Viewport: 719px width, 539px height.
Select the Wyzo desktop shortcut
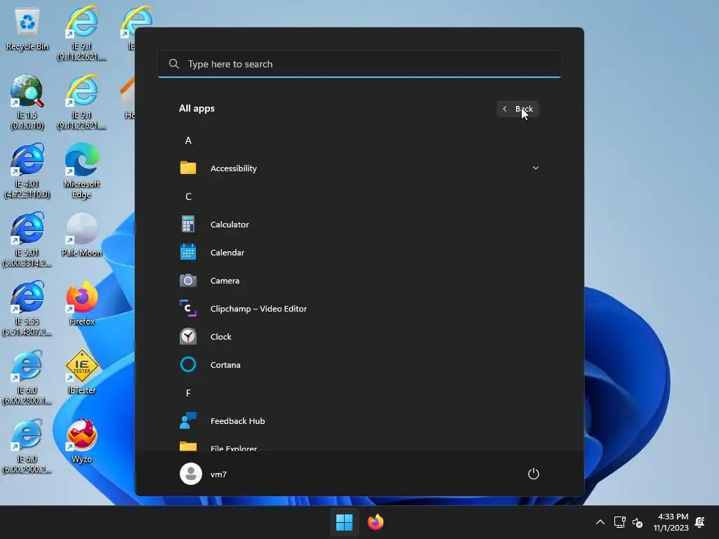tap(81, 441)
